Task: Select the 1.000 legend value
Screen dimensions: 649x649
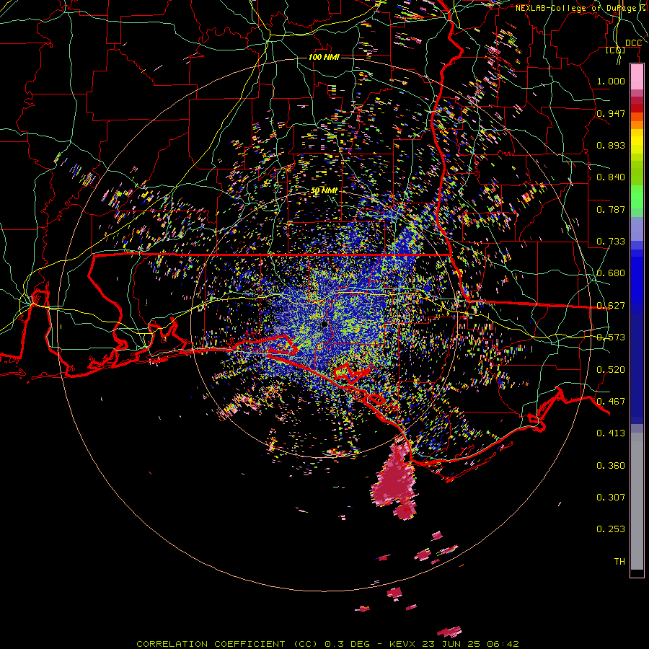Action: [x=611, y=81]
